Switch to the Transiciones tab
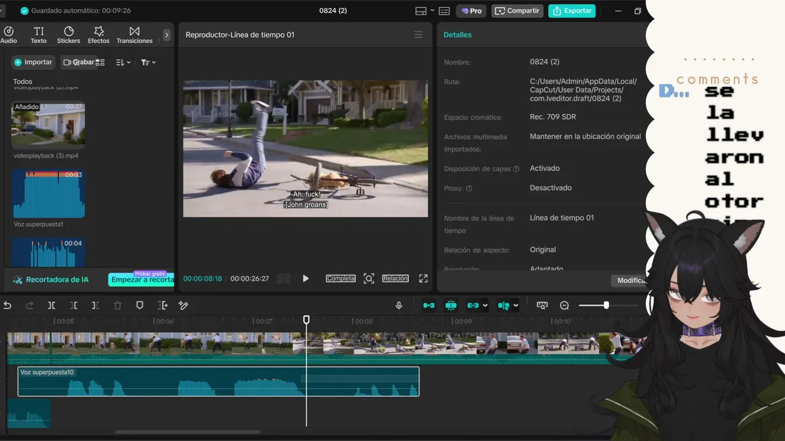The height and width of the screenshot is (441, 785). (134, 35)
